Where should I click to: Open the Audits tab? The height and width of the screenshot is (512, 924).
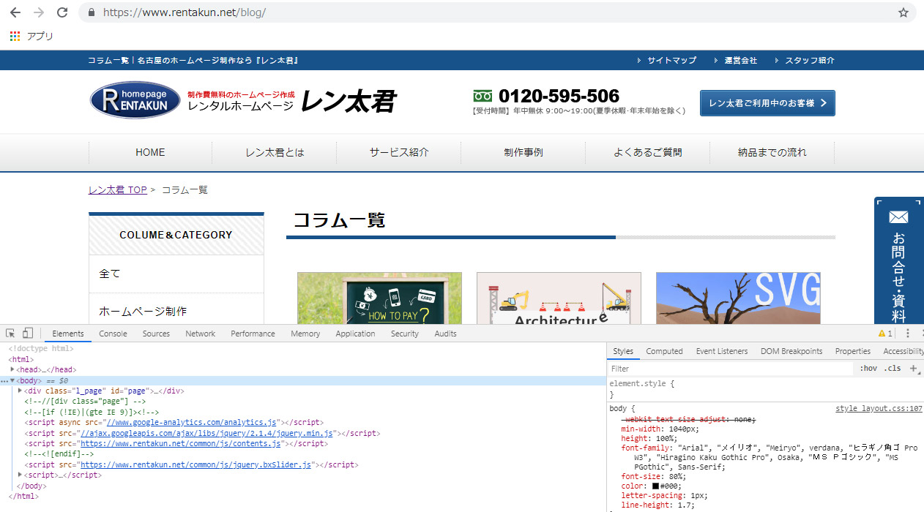445,334
